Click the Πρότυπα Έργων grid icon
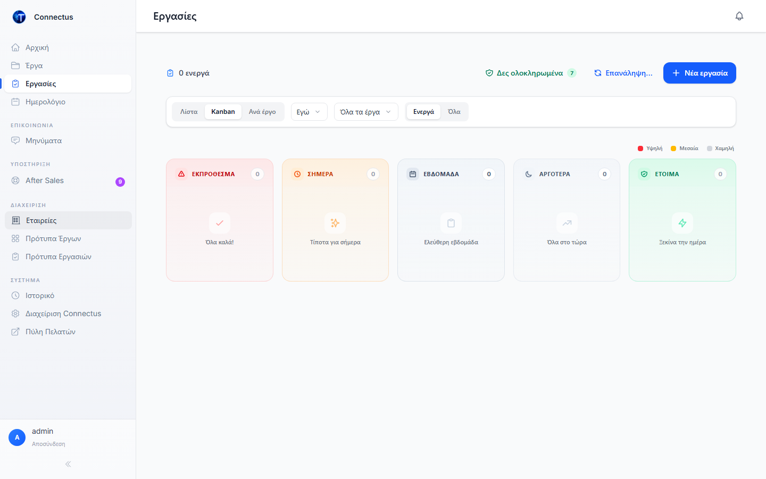The width and height of the screenshot is (766, 479). tap(15, 238)
